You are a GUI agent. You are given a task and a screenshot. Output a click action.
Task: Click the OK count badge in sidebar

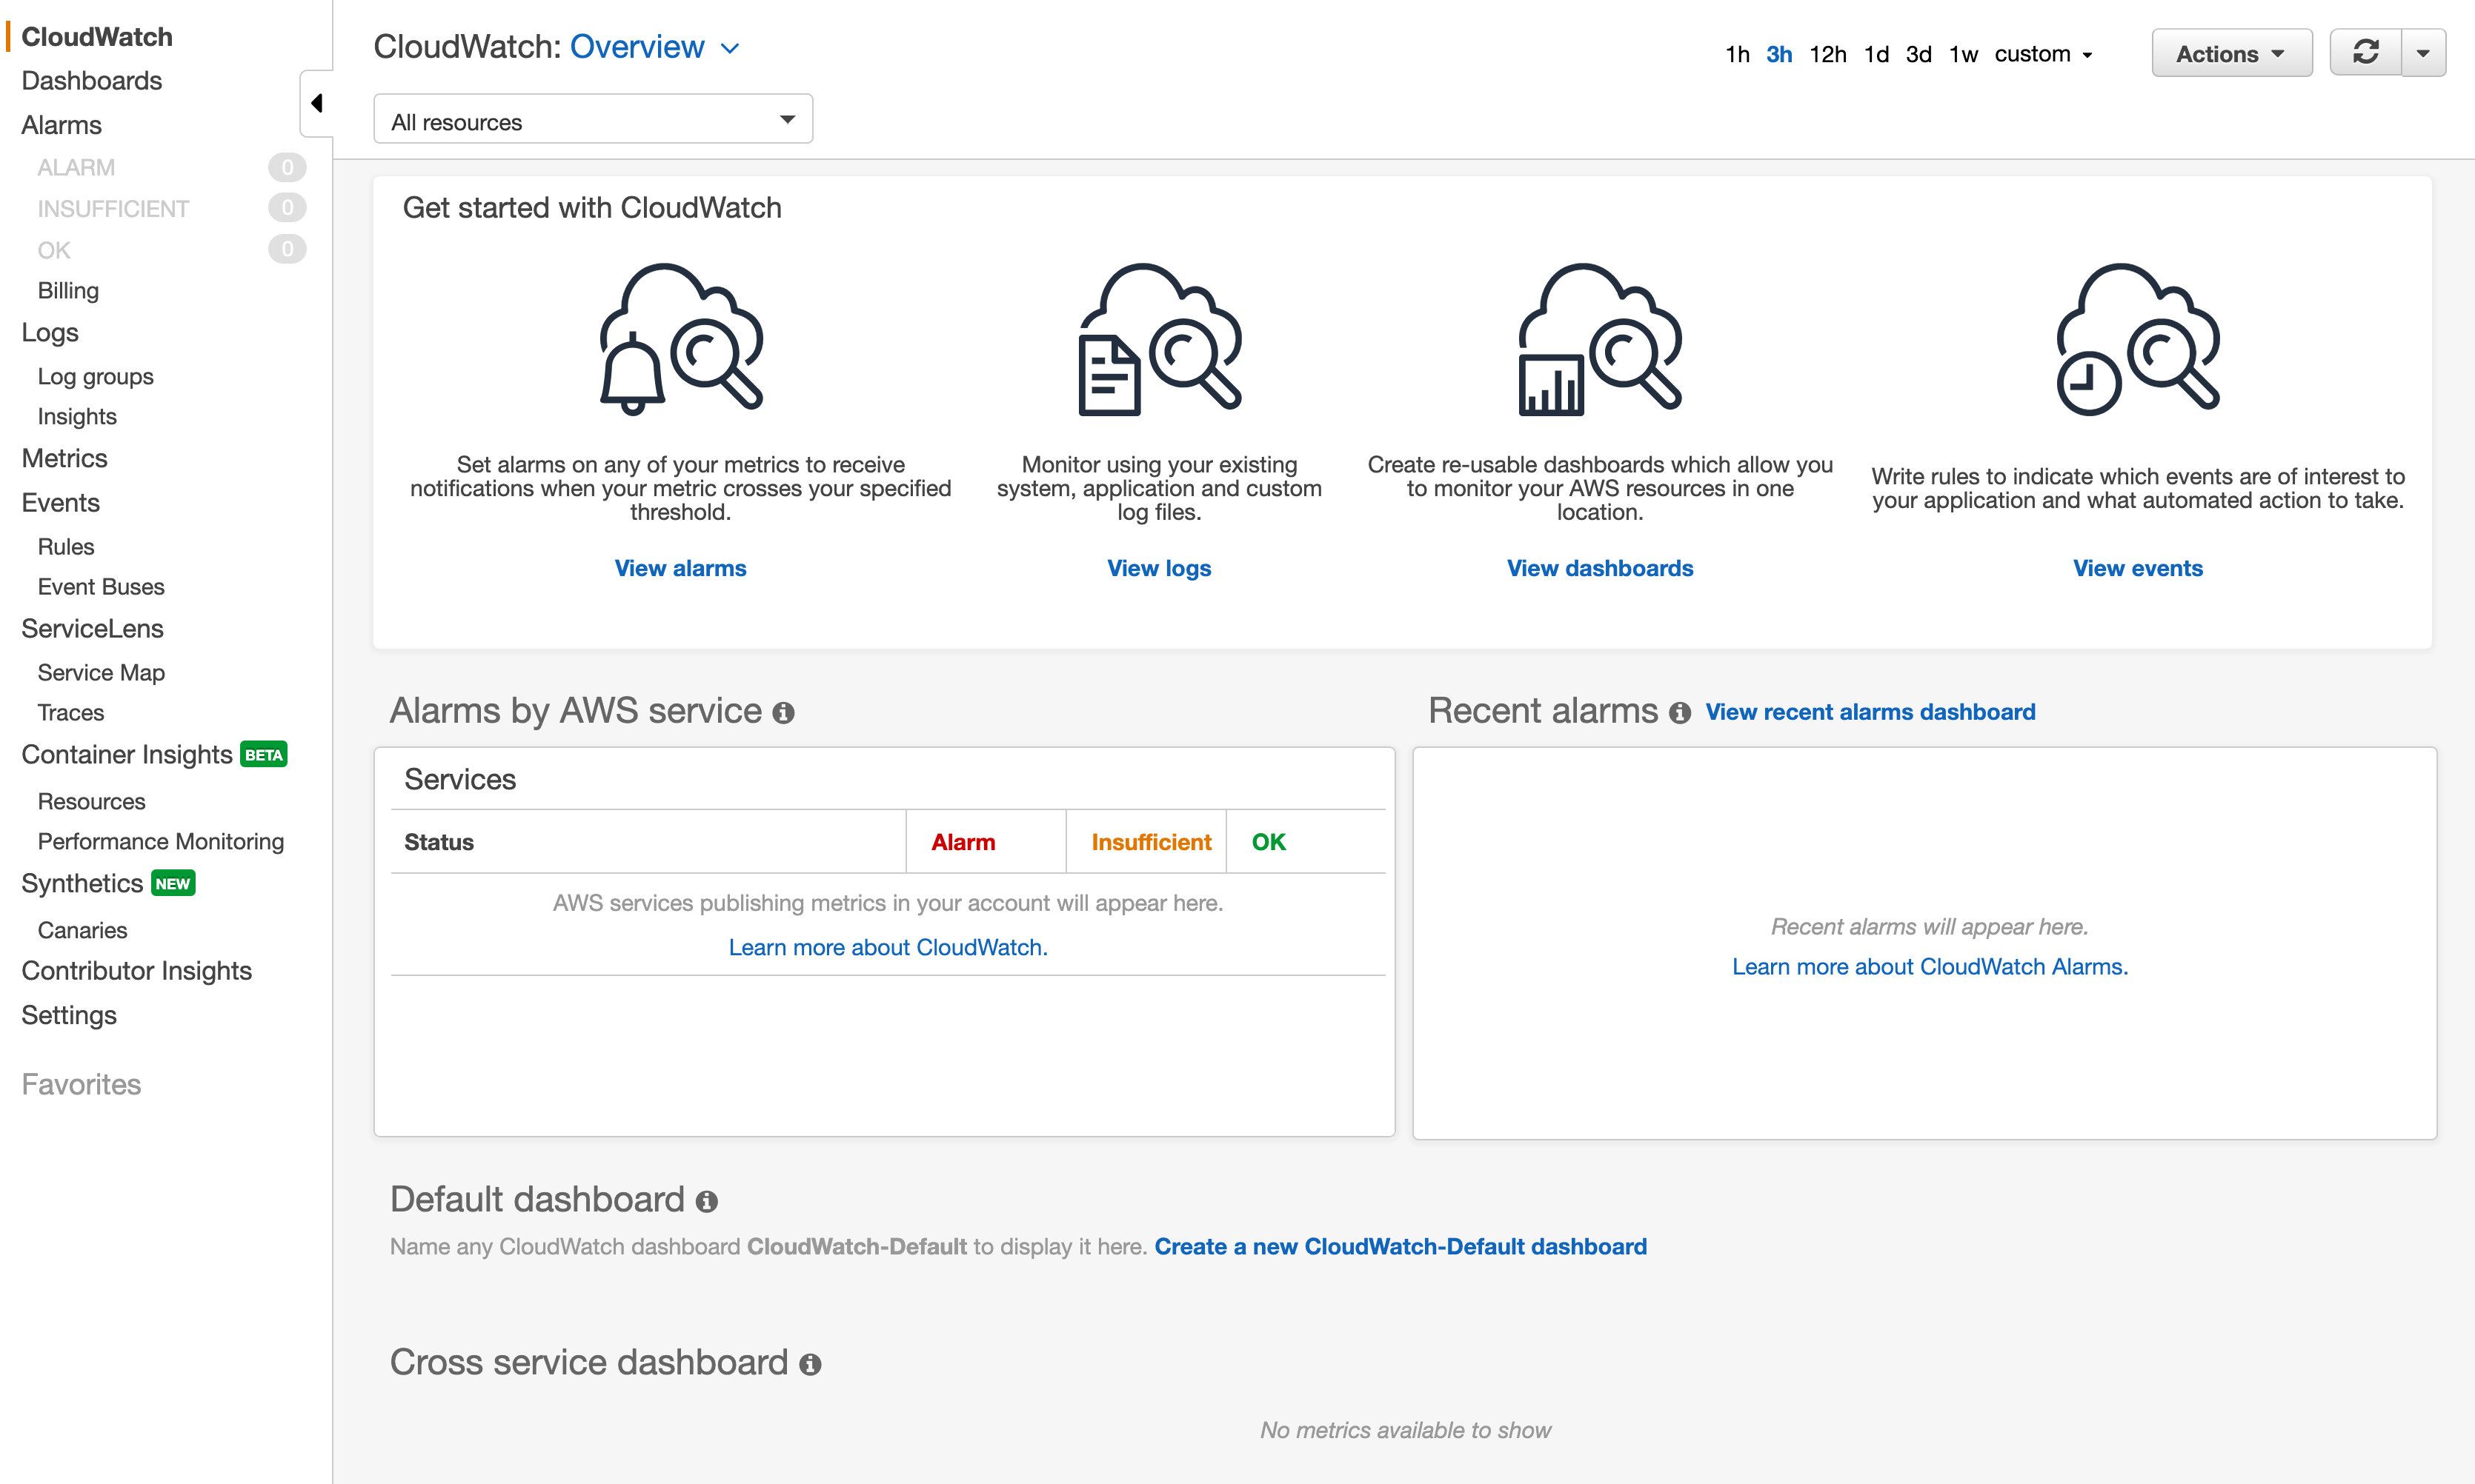[287, 249]
